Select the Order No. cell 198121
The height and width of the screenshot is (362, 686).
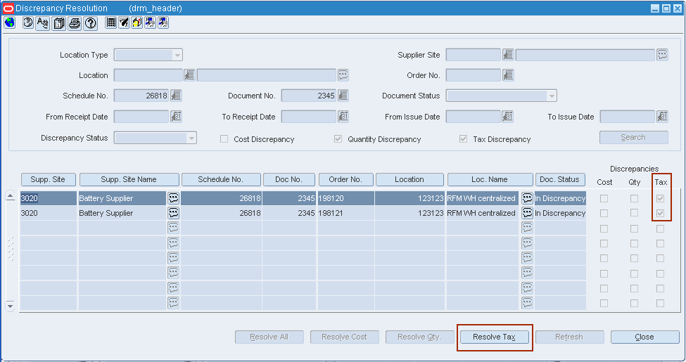(x=345, y=213)
